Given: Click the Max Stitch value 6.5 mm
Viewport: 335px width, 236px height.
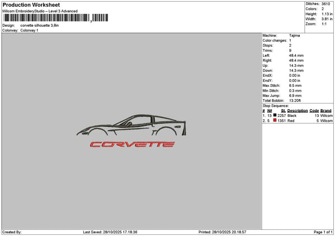Looking at the screenshot, I should (x=295, y=86).
